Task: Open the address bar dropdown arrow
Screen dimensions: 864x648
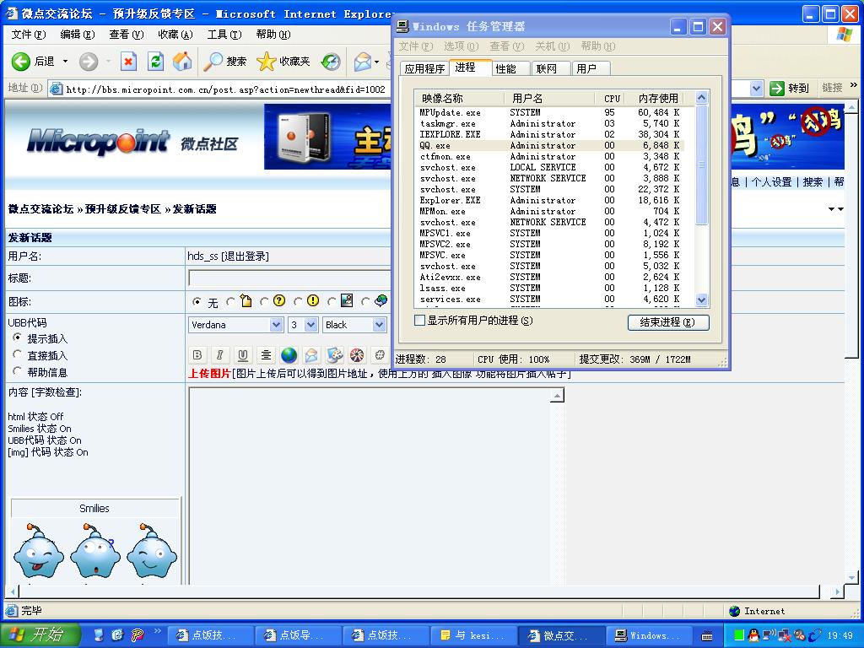Action: point(757,88)
